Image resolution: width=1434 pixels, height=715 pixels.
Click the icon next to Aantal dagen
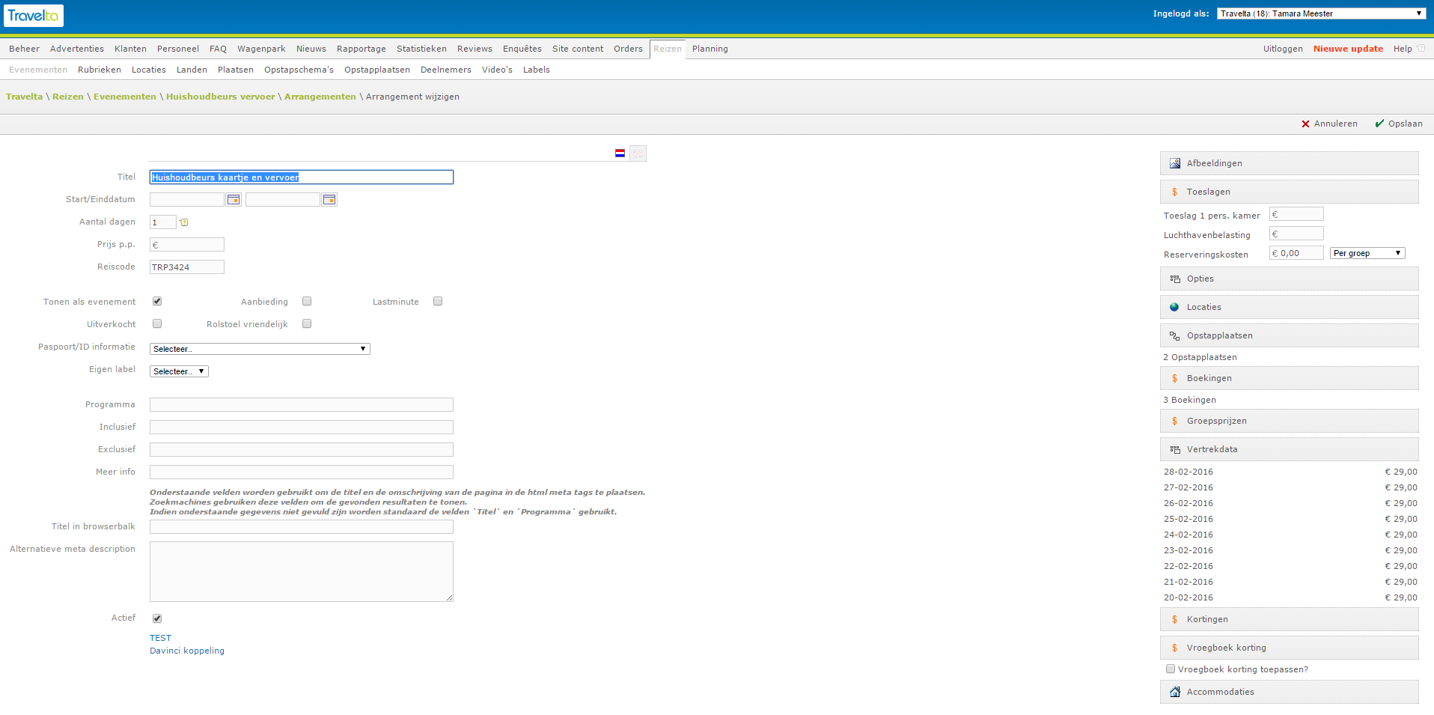click(184, 222)
